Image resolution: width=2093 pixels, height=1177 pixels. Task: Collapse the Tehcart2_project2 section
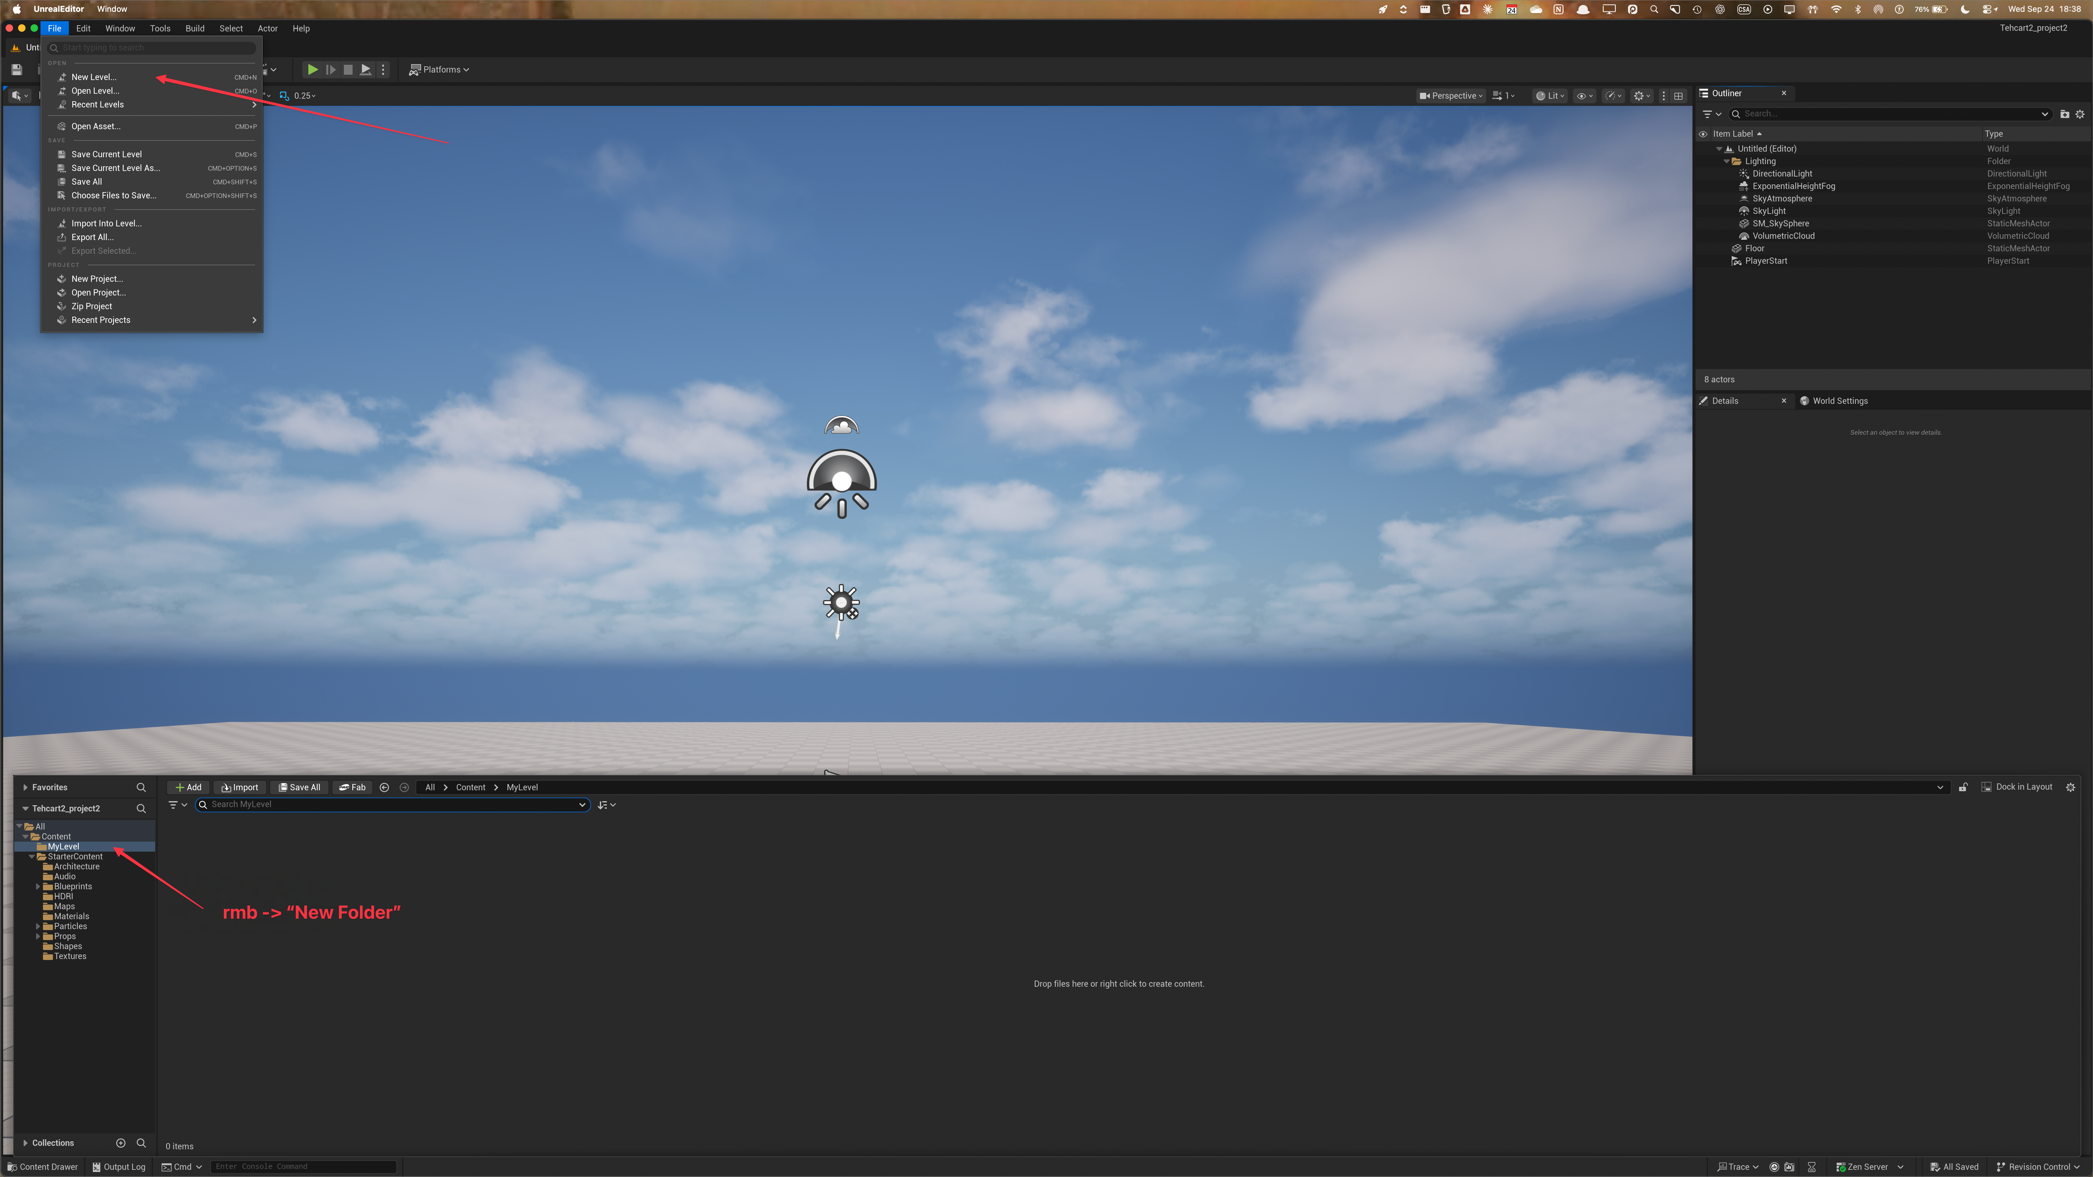tap(25, 808)
